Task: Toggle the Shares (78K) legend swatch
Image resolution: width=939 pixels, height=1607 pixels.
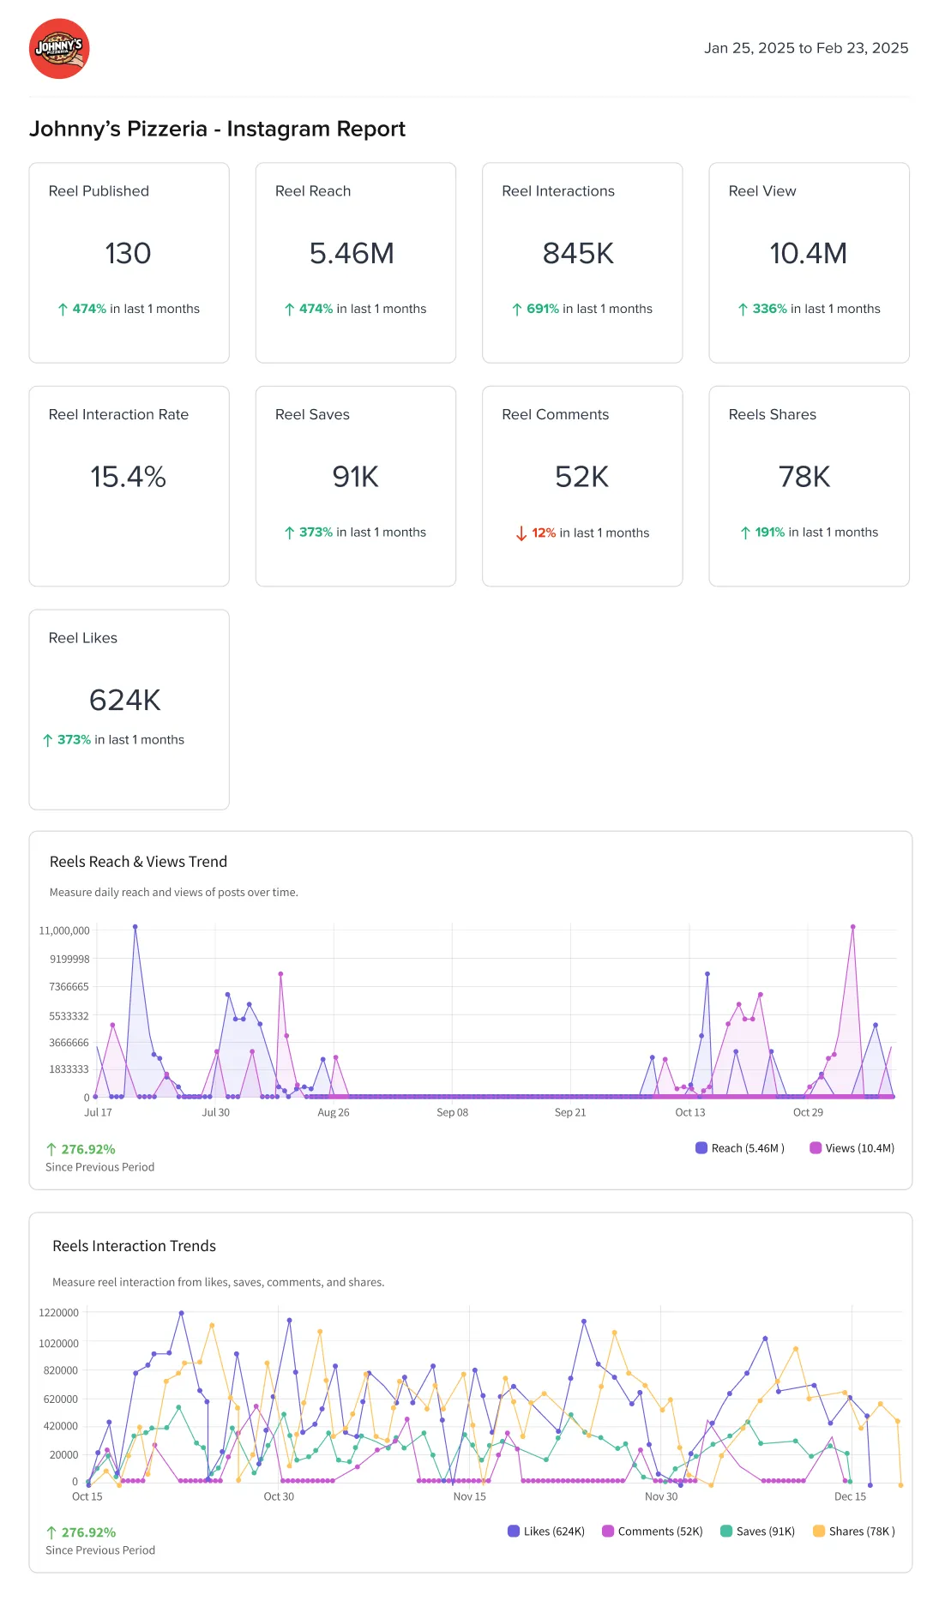Action: click(819, 1531)
